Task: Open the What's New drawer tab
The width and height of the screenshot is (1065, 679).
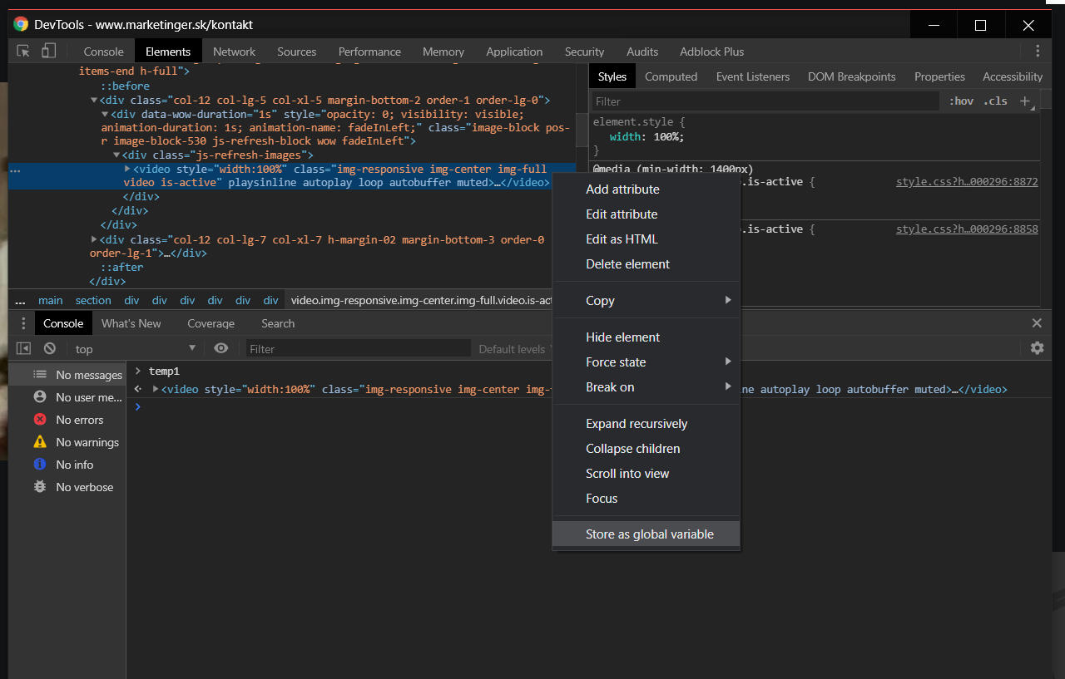Action: click(x=131, y=323)
